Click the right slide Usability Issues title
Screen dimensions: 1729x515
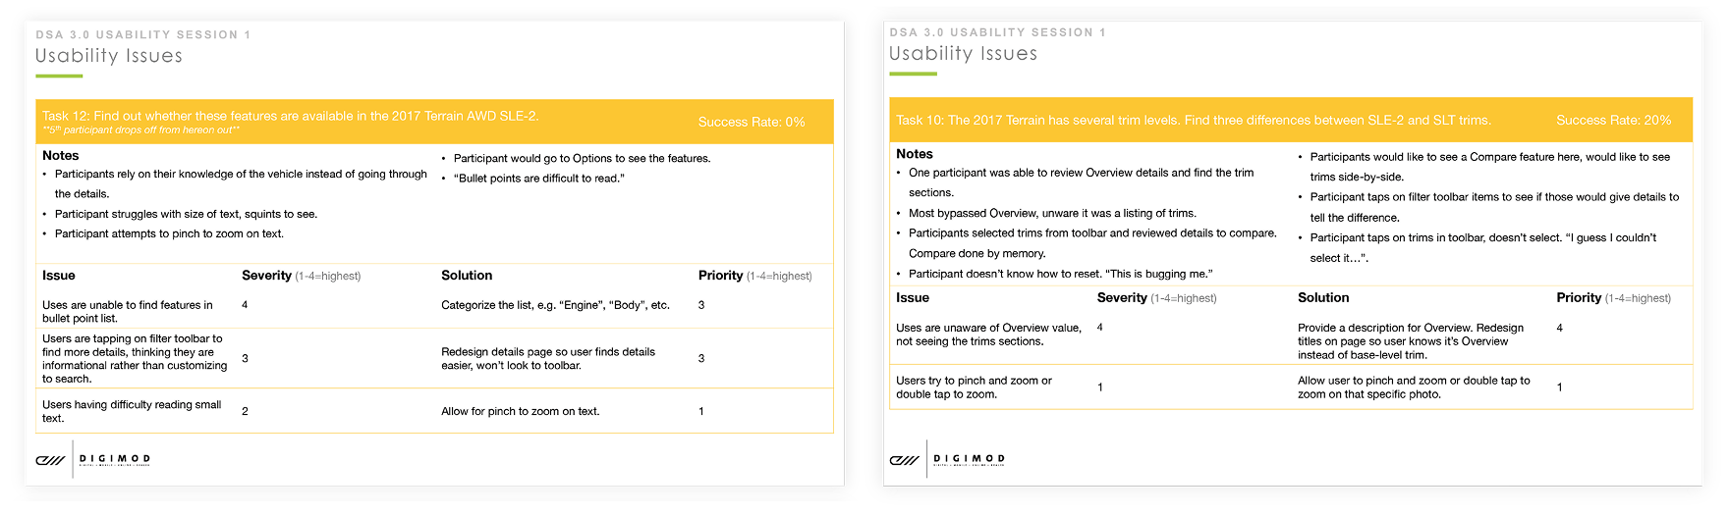click(964, 54)
